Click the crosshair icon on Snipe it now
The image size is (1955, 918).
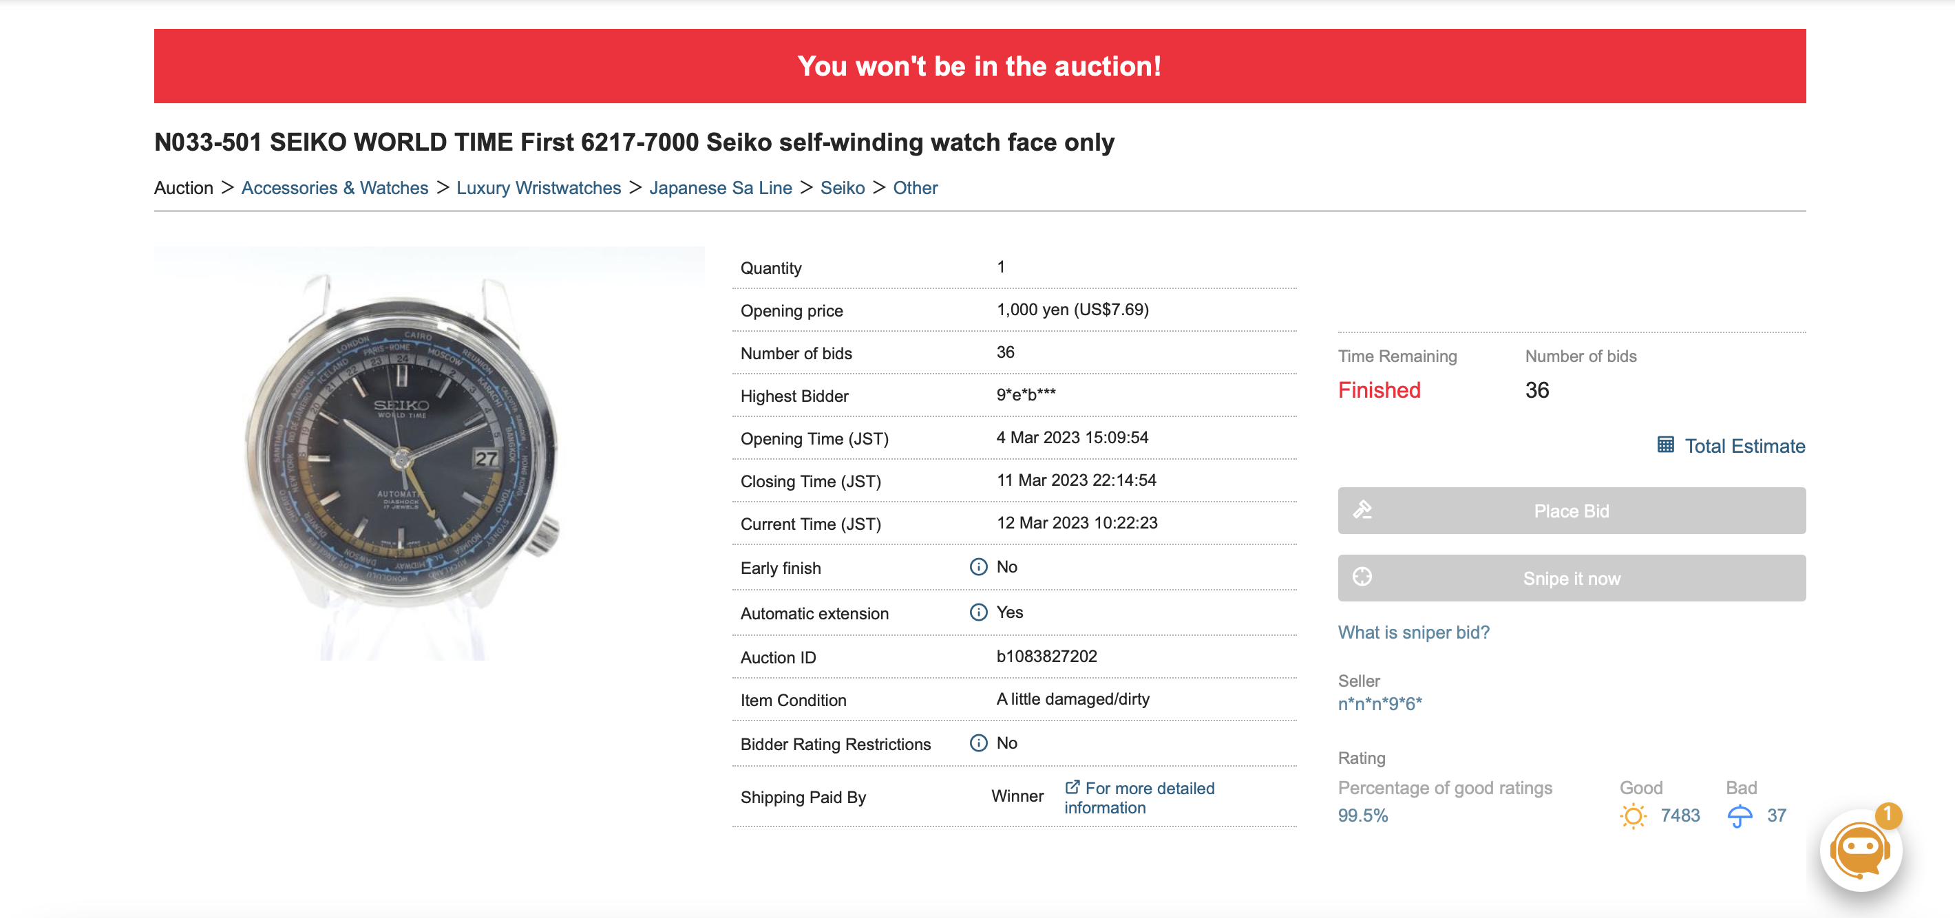[x=1362, y=577]
